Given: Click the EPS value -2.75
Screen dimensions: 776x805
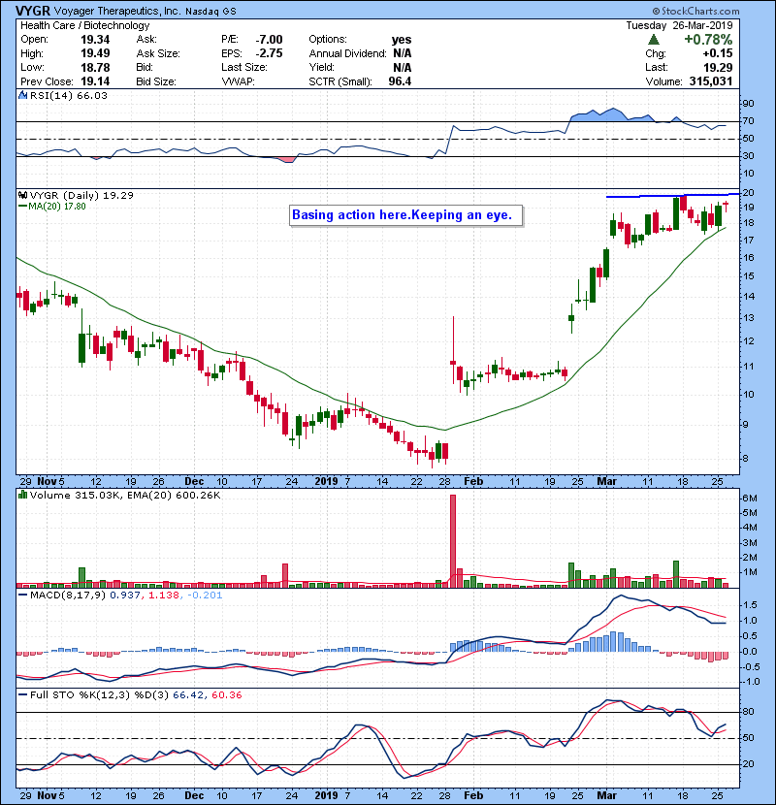Looking at the screenshot, I should pyautogui.click(x=269, y=53).
